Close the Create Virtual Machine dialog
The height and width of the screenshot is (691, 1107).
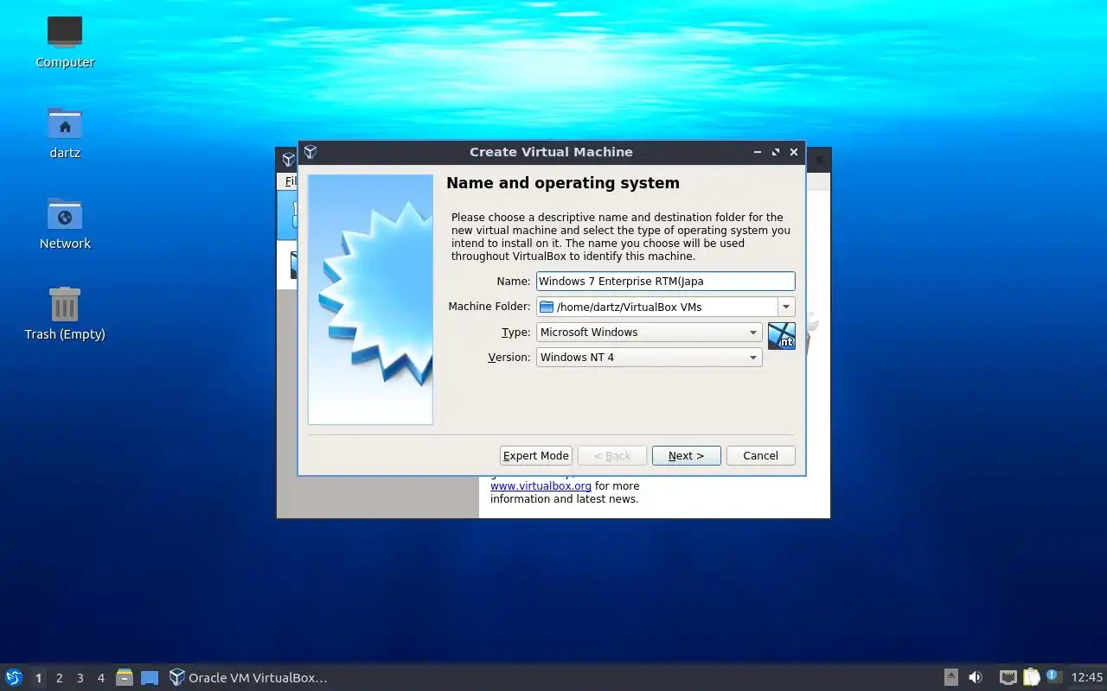[794, 152]
